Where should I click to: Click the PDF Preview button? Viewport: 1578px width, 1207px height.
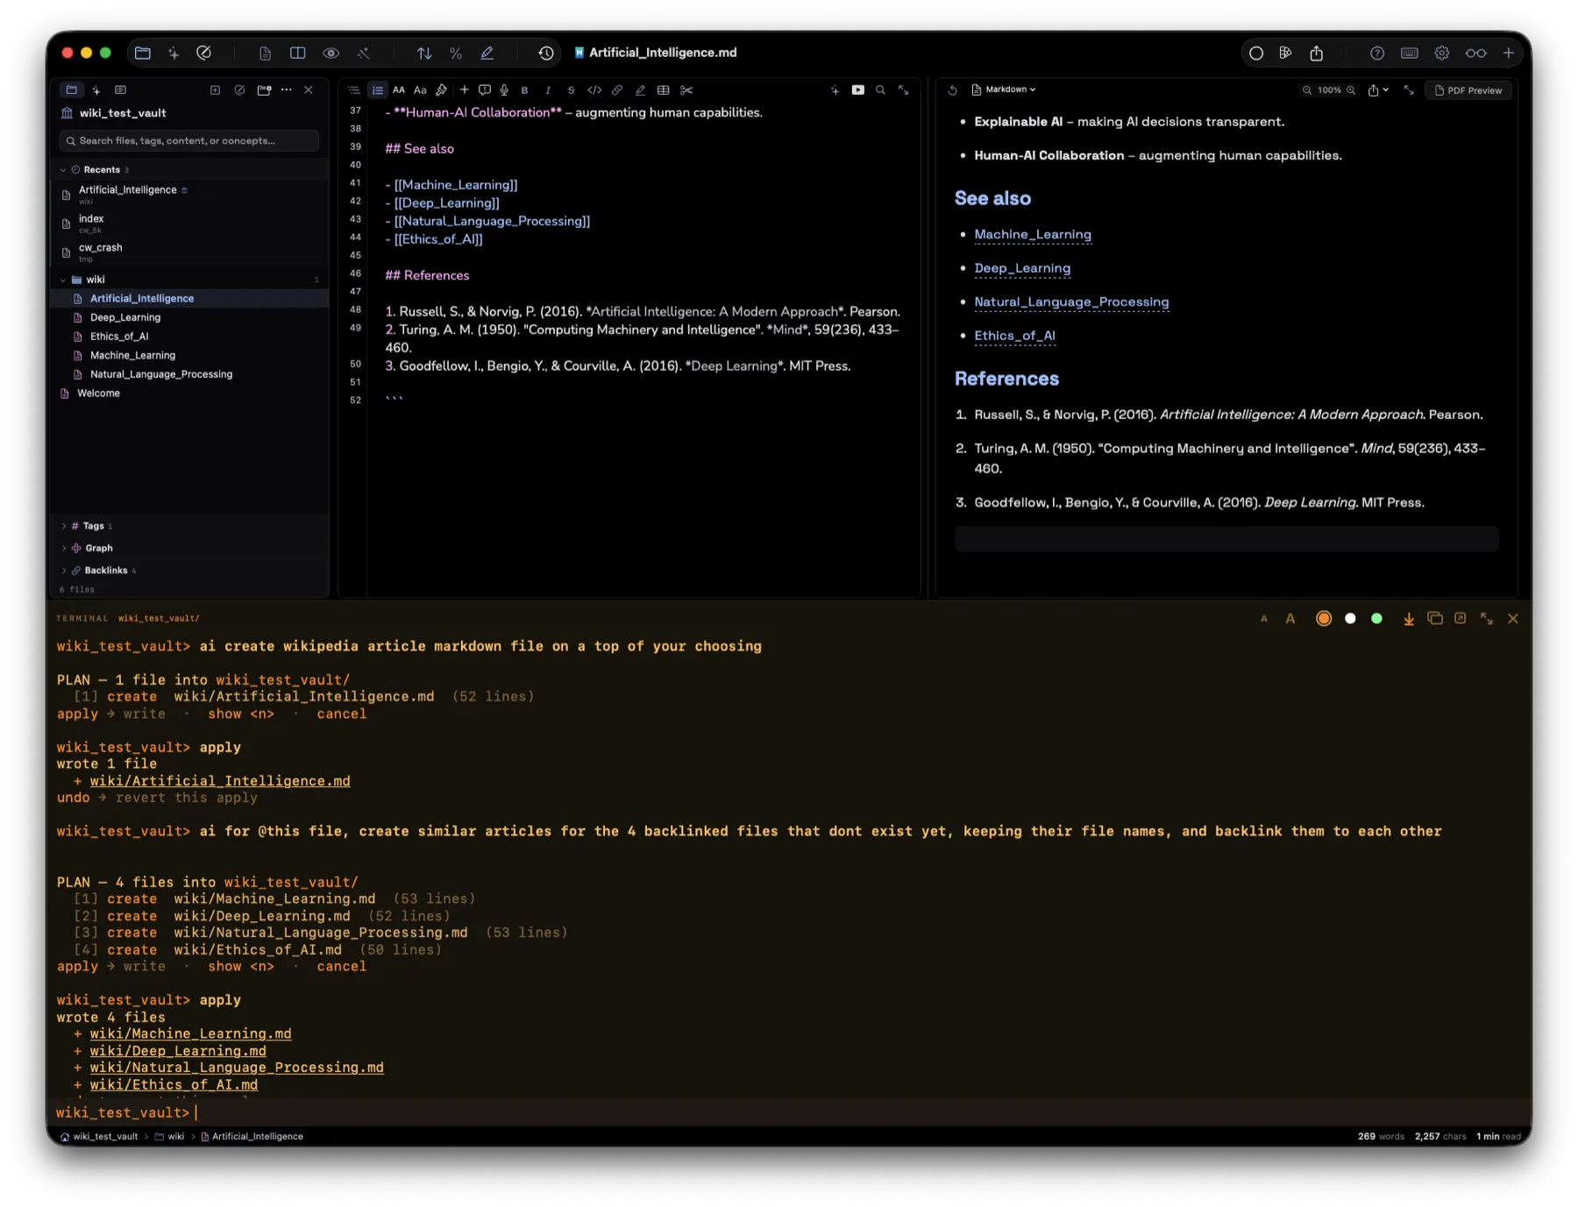[1468, 90]
